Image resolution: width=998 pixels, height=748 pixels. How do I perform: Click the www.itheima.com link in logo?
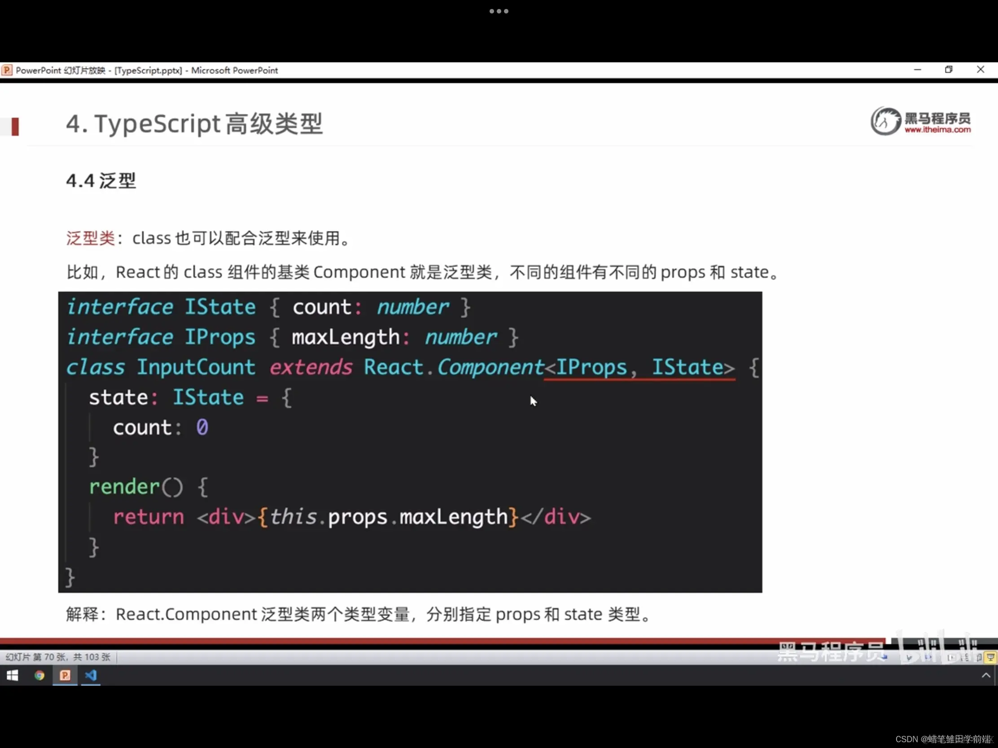click(937, 130)
